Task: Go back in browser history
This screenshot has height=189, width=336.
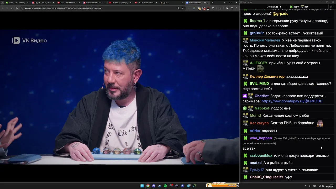Action: (x=3, y=8)
